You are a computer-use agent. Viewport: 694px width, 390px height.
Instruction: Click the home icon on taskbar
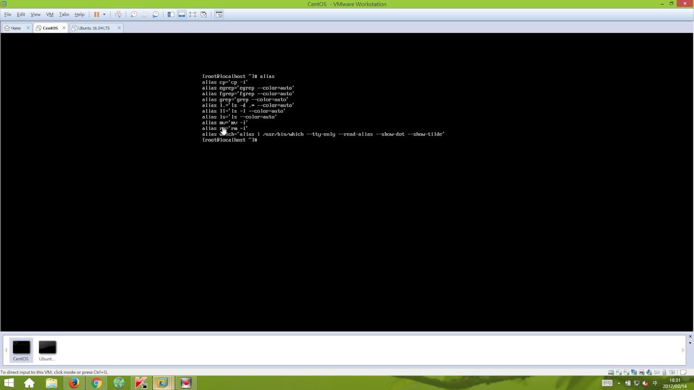pyautogui.click(x=29, y=383)
